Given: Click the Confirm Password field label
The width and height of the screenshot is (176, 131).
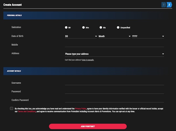Looking at the screenshot, I should point(20,100).
